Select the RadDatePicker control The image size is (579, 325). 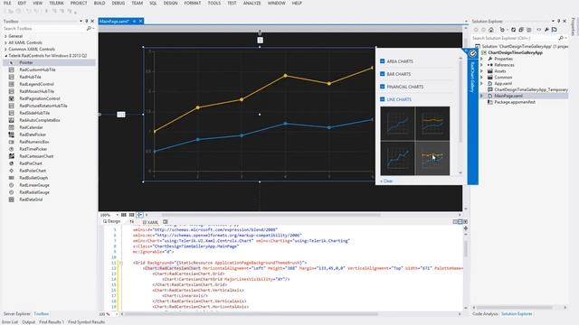33,135
